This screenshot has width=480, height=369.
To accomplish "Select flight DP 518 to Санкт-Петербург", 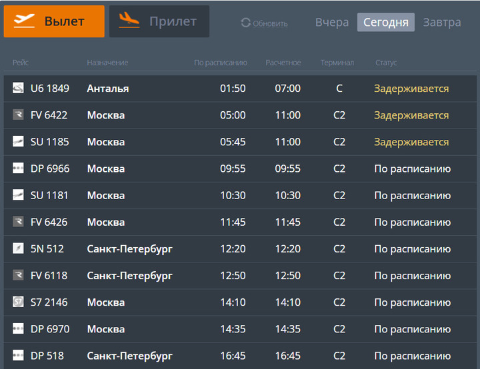I will click(x=240, y=356).
